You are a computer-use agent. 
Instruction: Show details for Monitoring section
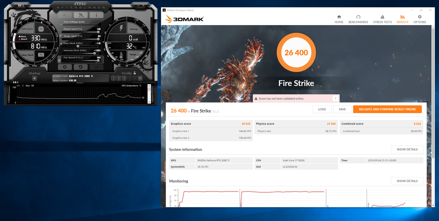(407, 181)
